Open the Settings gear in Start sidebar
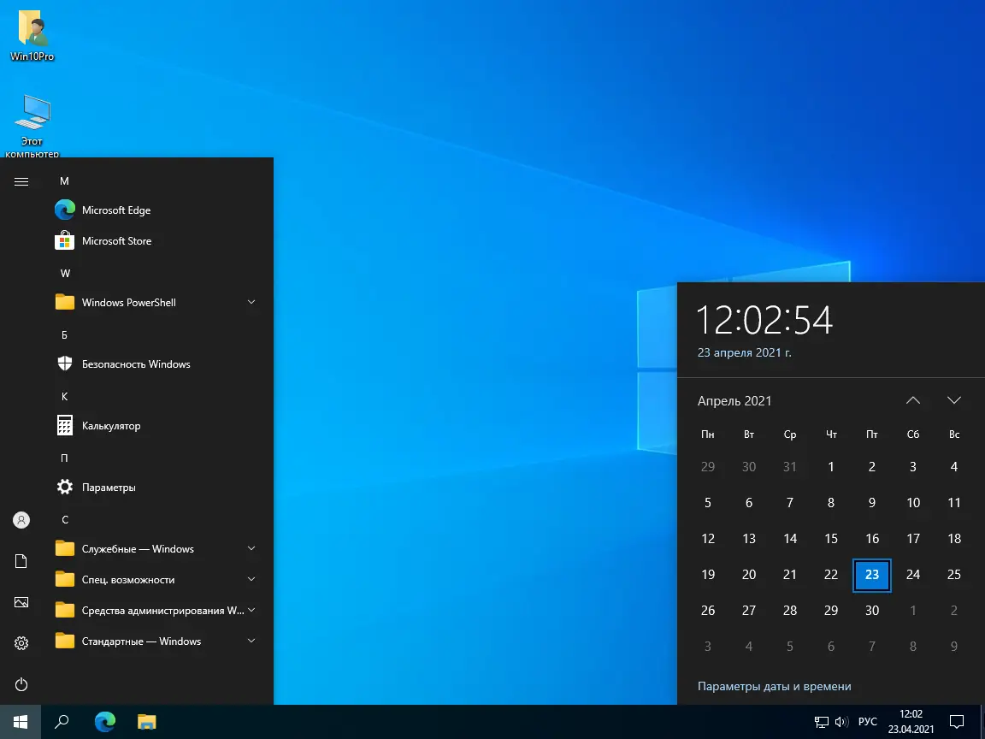 click(21, 643)
